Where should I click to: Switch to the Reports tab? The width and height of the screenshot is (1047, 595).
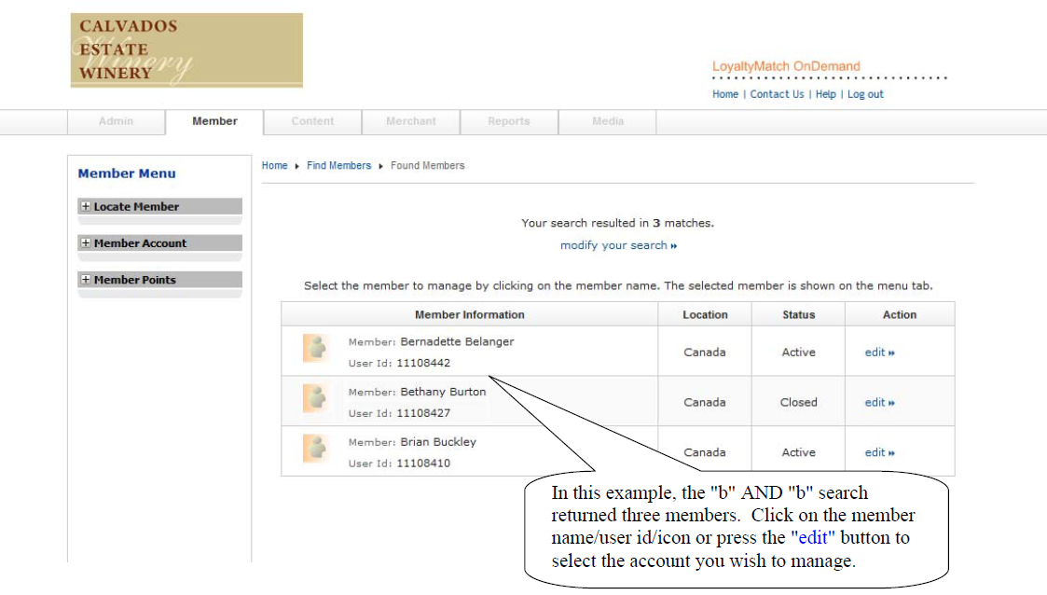tap(508, 121)
